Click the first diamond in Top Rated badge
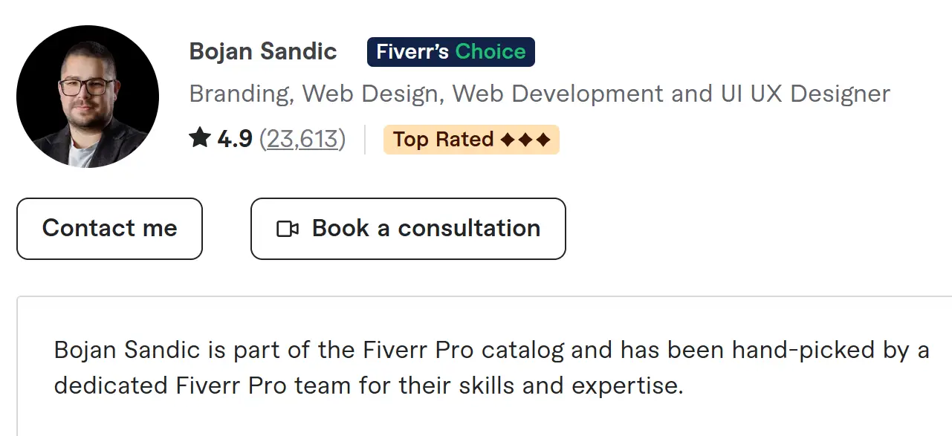This screenshot has height=436, width=952. 507,140
